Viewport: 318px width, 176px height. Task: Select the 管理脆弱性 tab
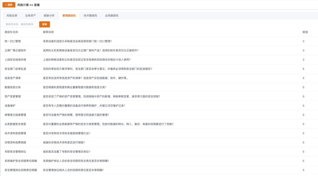(69, 16)
